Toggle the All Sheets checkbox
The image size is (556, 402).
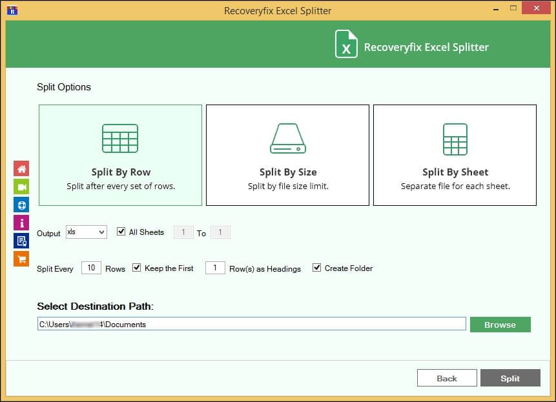coord(121,232)
